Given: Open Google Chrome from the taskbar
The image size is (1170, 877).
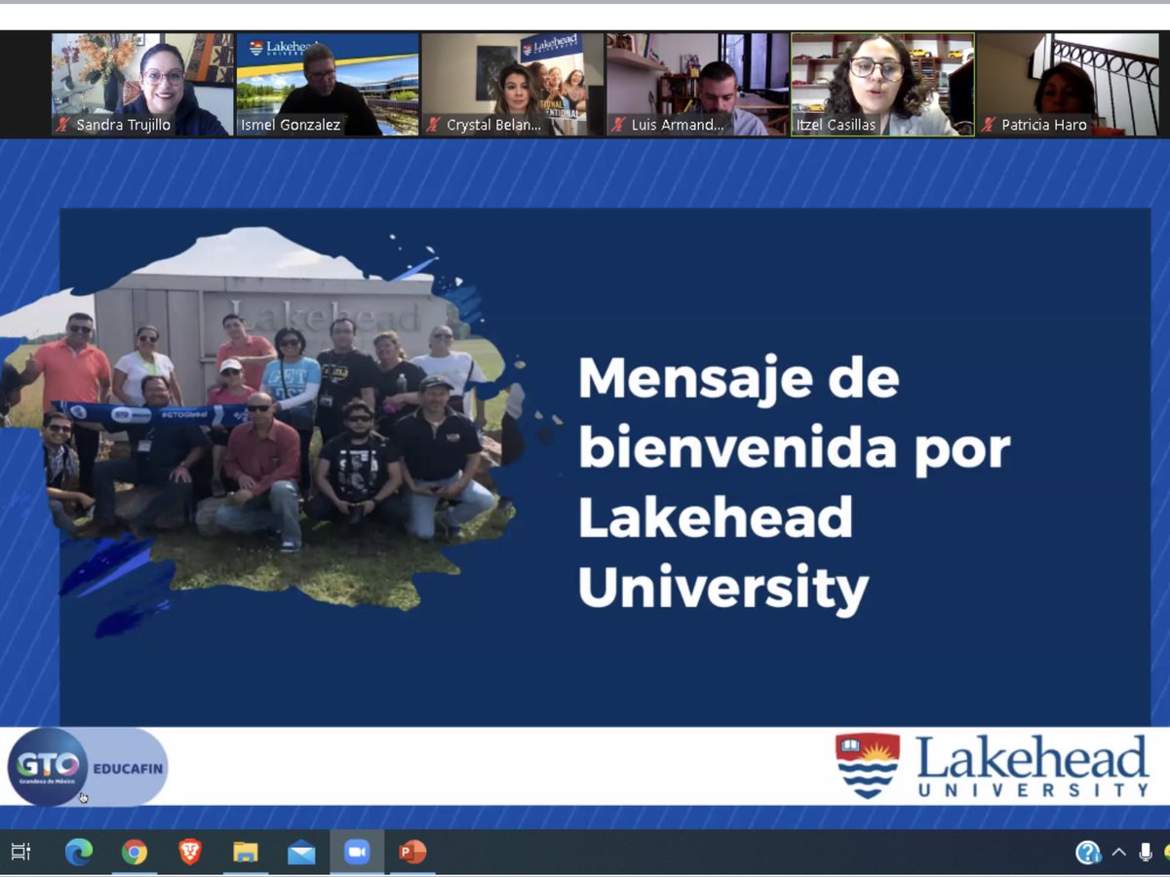Looking at the screenshot, I should [x=135, y=853].
